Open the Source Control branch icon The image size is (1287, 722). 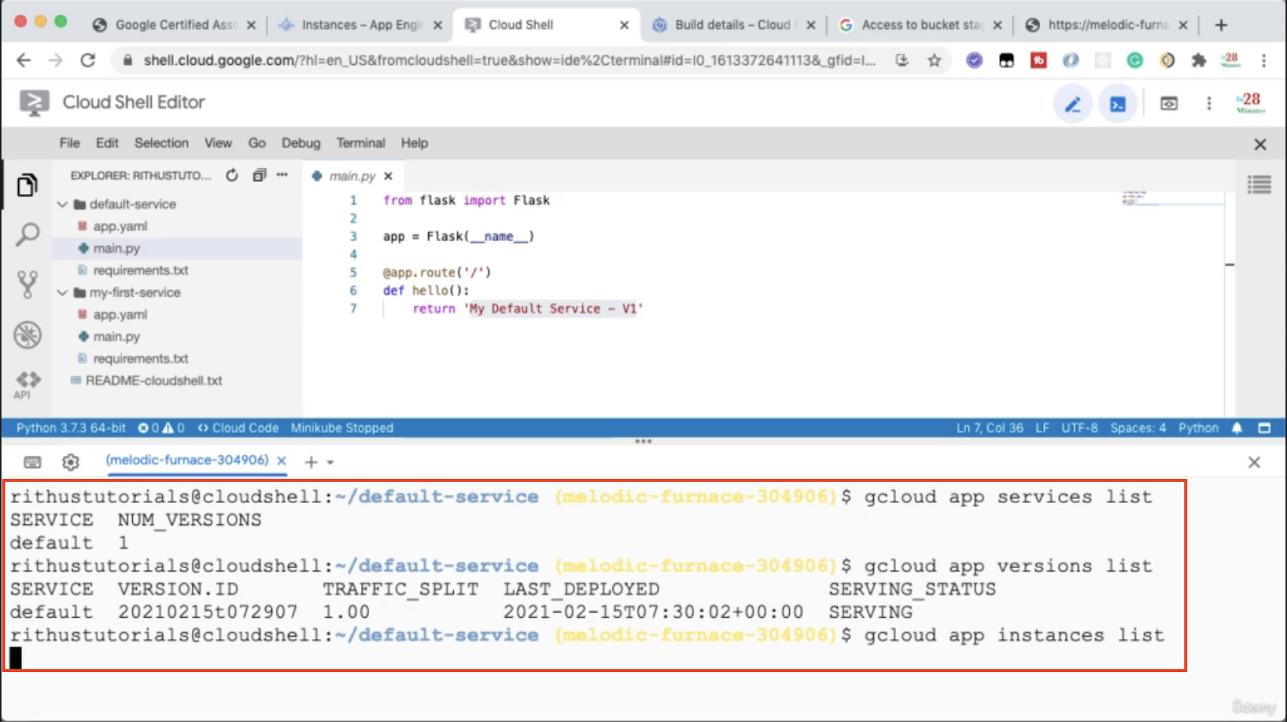27,285
